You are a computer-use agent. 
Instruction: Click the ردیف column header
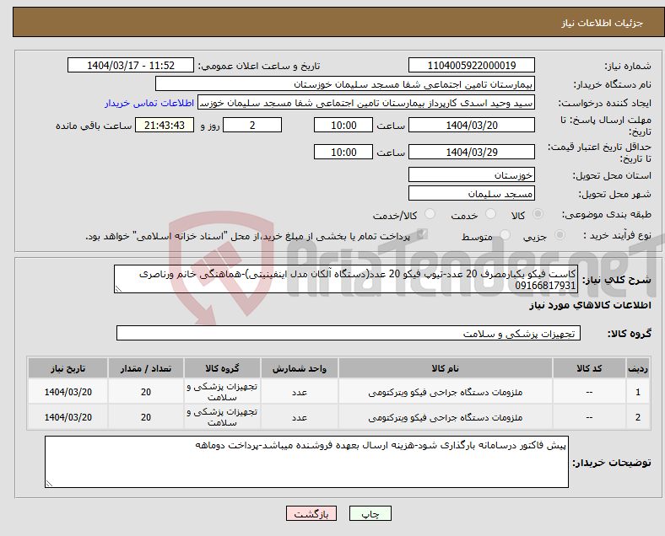(x=638, y=368)
